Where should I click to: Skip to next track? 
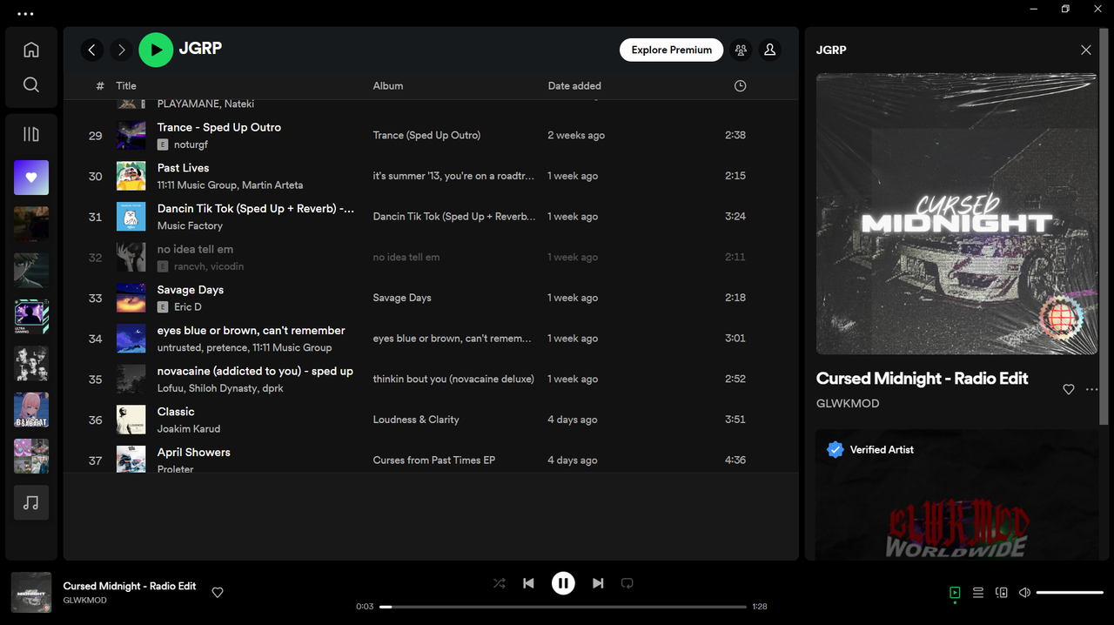click(x=598, y=583)
